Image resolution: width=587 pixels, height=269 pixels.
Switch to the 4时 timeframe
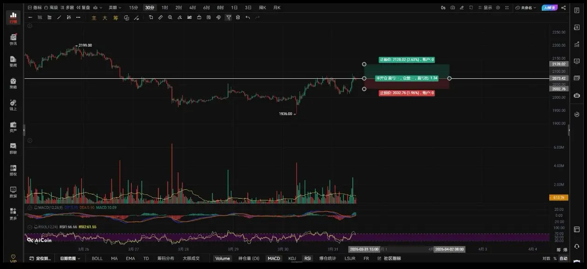[x=192, y=7]
